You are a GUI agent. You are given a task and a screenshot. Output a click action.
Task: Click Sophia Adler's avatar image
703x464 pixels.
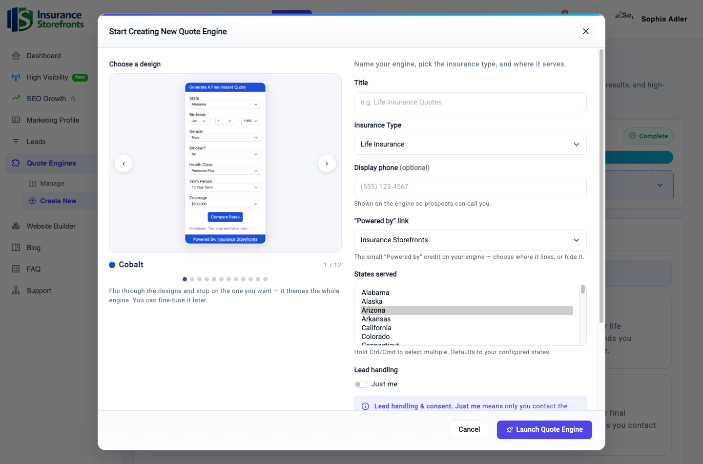click(x=623, y=19)
